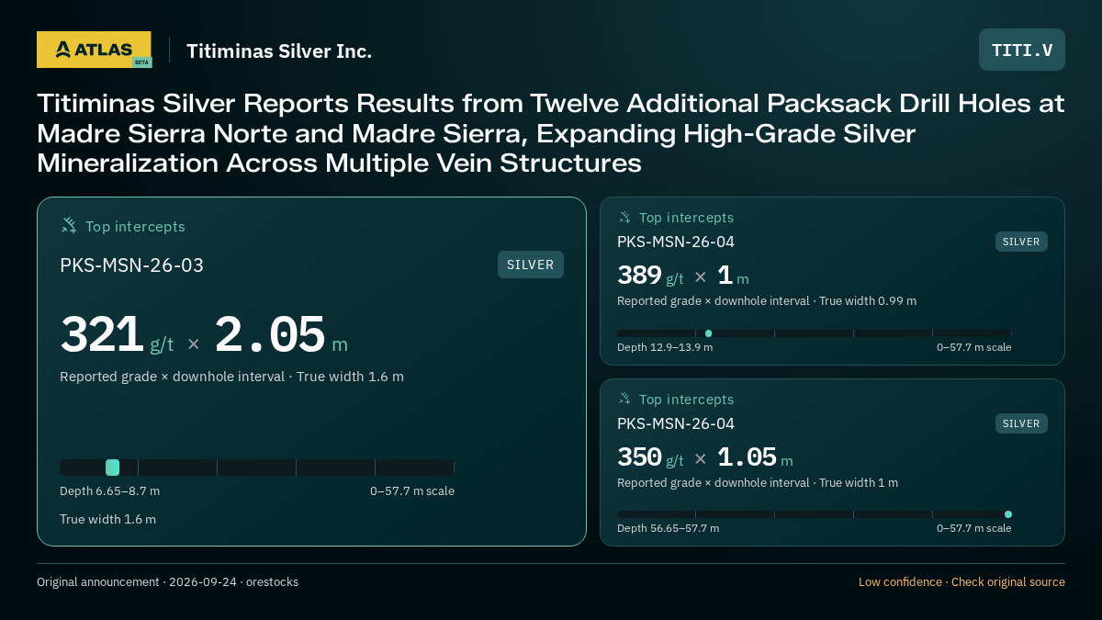Click the drill icon in PKS-MSN-26-03 card
Screen dimensions: 1102x620
click(x=69, y=225)
